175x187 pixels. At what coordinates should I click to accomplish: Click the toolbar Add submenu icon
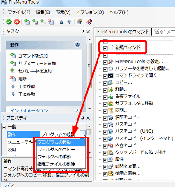35,22
